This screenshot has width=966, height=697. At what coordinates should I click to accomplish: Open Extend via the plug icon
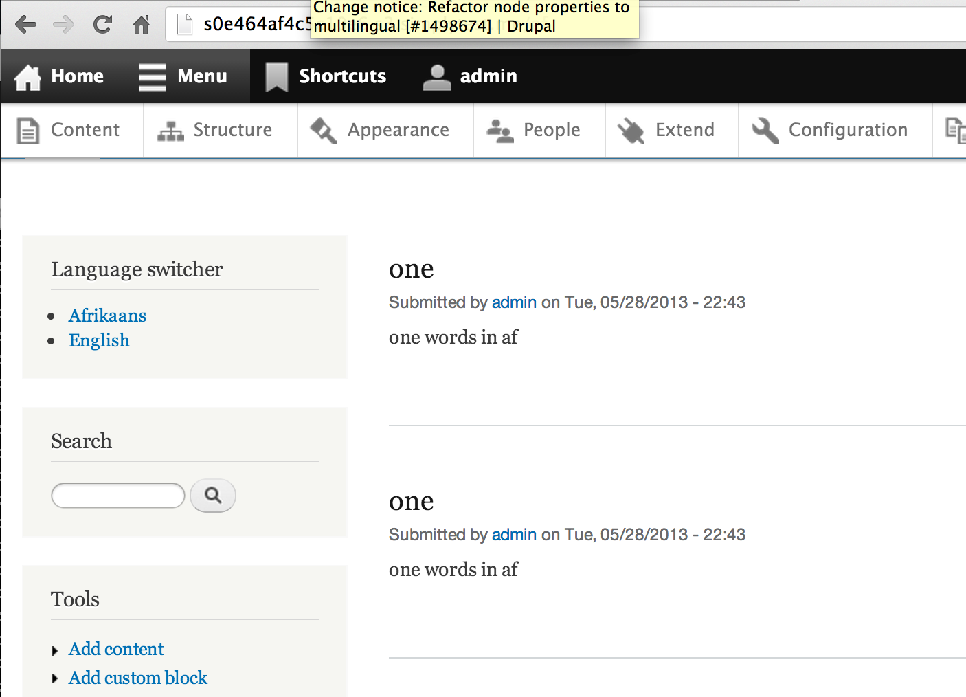[x=631, y=130]
